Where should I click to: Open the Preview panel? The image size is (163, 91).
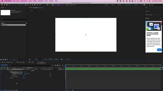tap(147, 11)
